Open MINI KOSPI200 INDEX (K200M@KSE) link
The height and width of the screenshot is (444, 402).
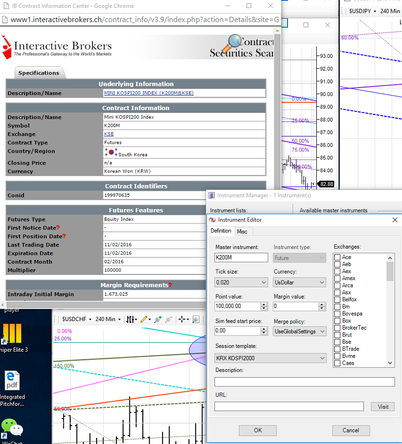149,93
